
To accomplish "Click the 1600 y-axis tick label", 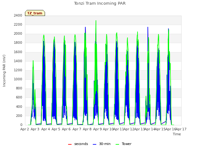I will [x=18, y=52].
